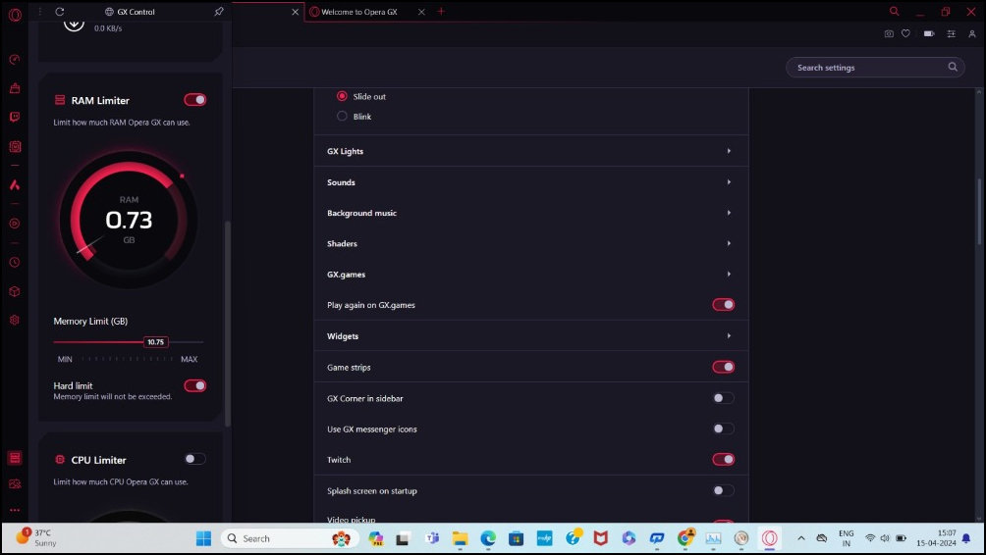Expand the Sounds section

pyautogui.click(x=530, y=182)
